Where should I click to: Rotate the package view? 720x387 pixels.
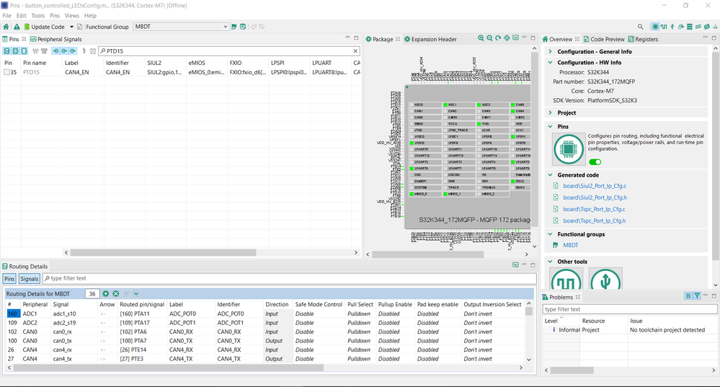(x=498, y=38)
